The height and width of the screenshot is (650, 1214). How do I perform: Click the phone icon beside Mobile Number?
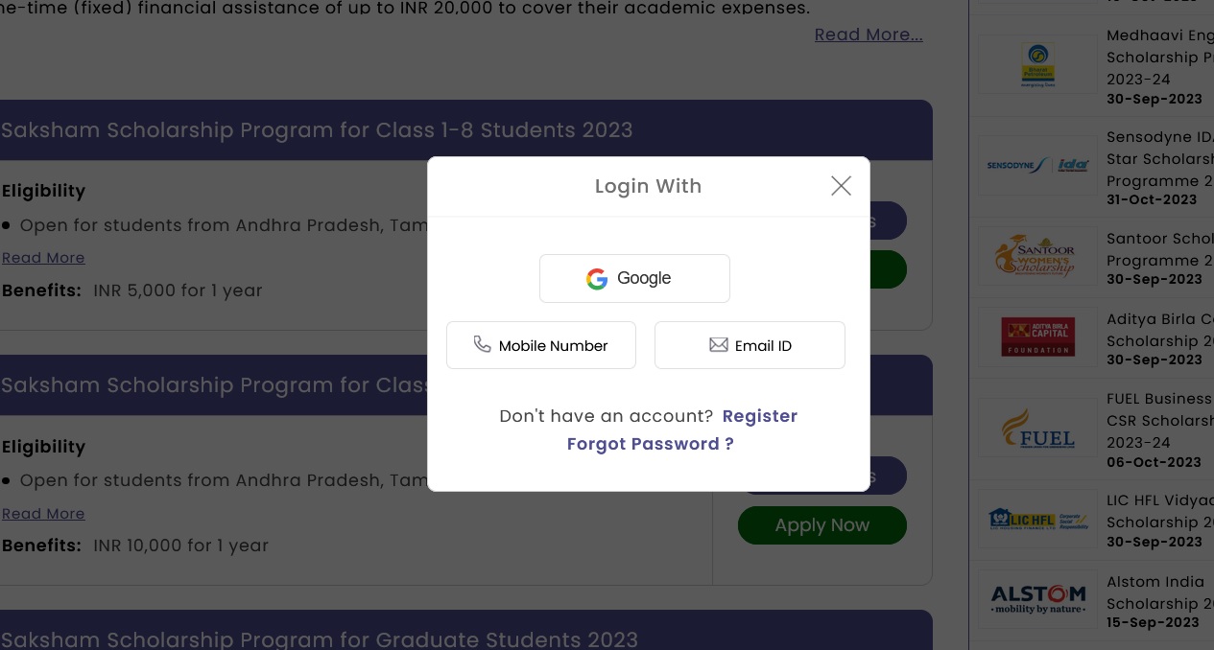click(x=482, y=344)
